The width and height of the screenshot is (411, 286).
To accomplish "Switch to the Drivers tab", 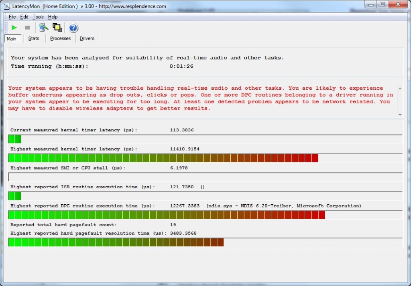I will [x=87, y=38].
